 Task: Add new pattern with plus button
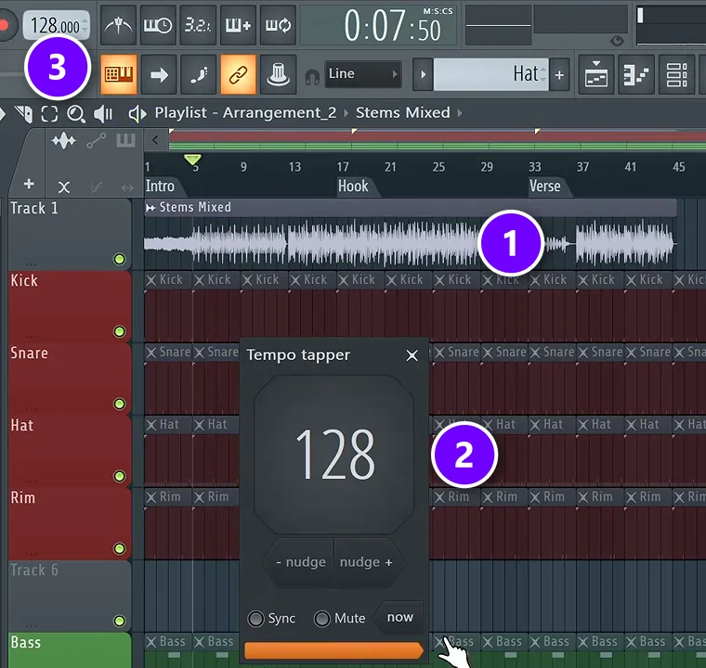pos(559,74)
